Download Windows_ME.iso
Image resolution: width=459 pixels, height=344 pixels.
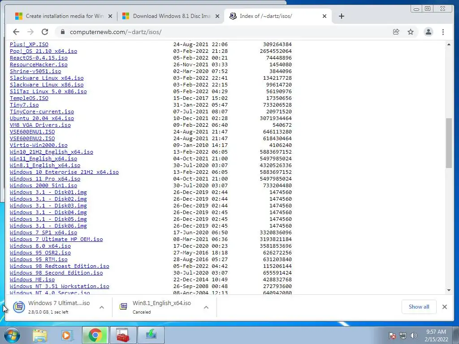(x=32, y=280)
